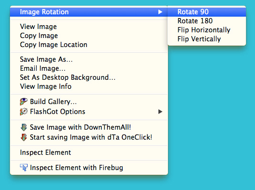255x190 pixels.
Task: Open View Image Info
Action: pos(89,86)
